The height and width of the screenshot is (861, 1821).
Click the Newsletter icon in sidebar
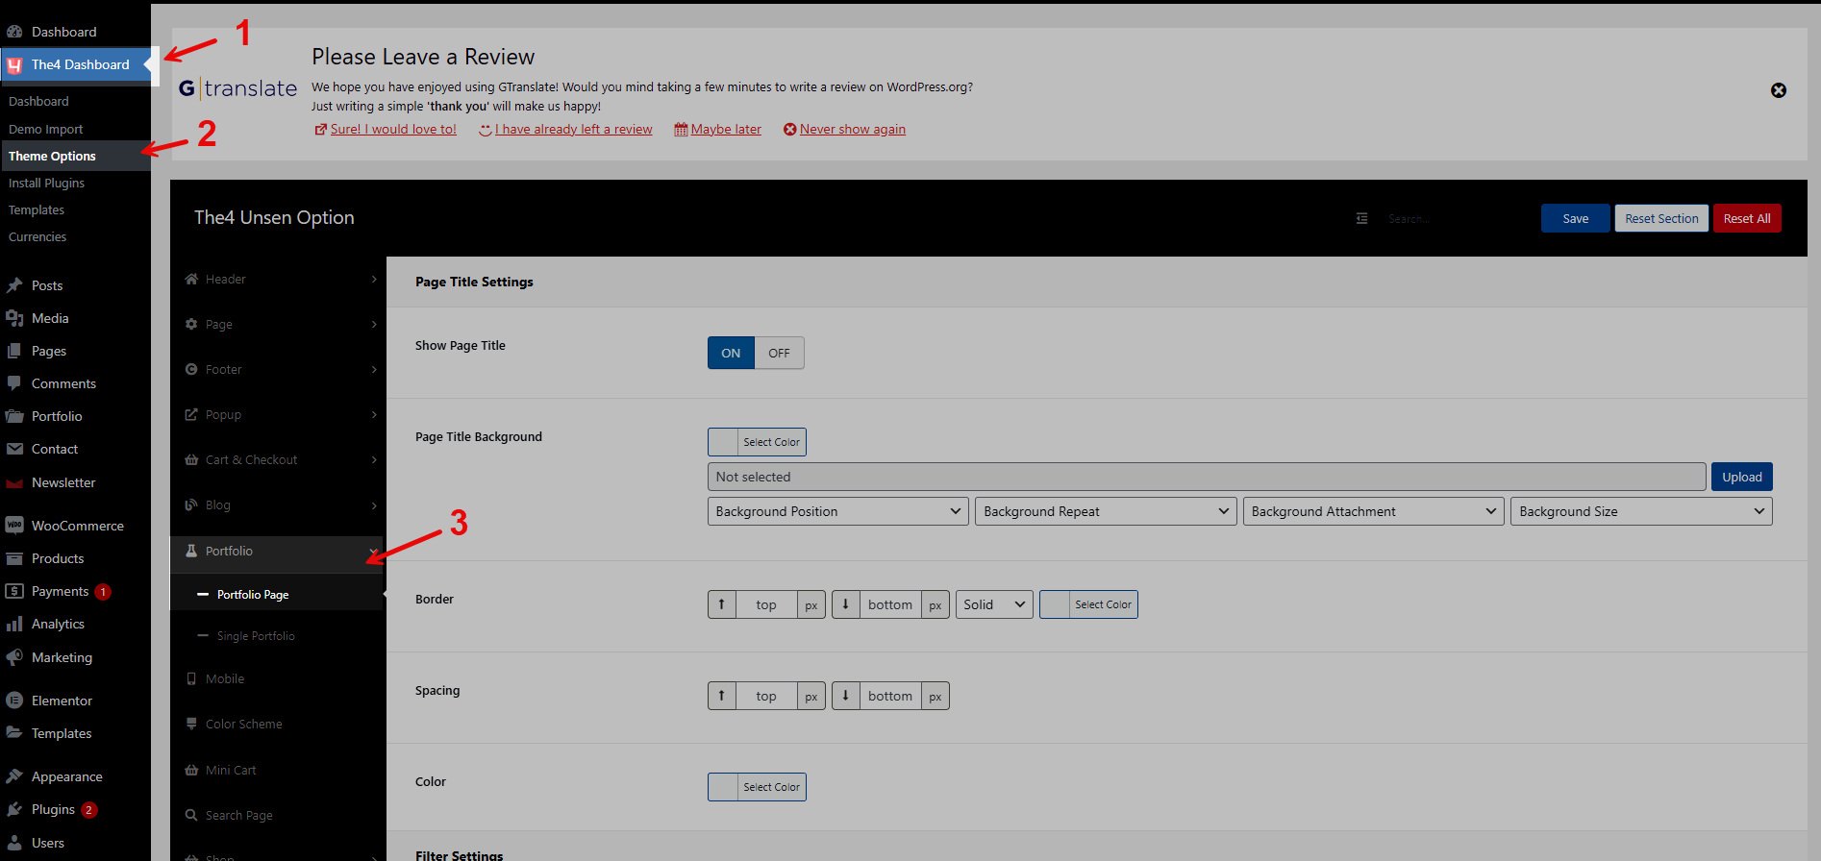click(x=14, y=482)
